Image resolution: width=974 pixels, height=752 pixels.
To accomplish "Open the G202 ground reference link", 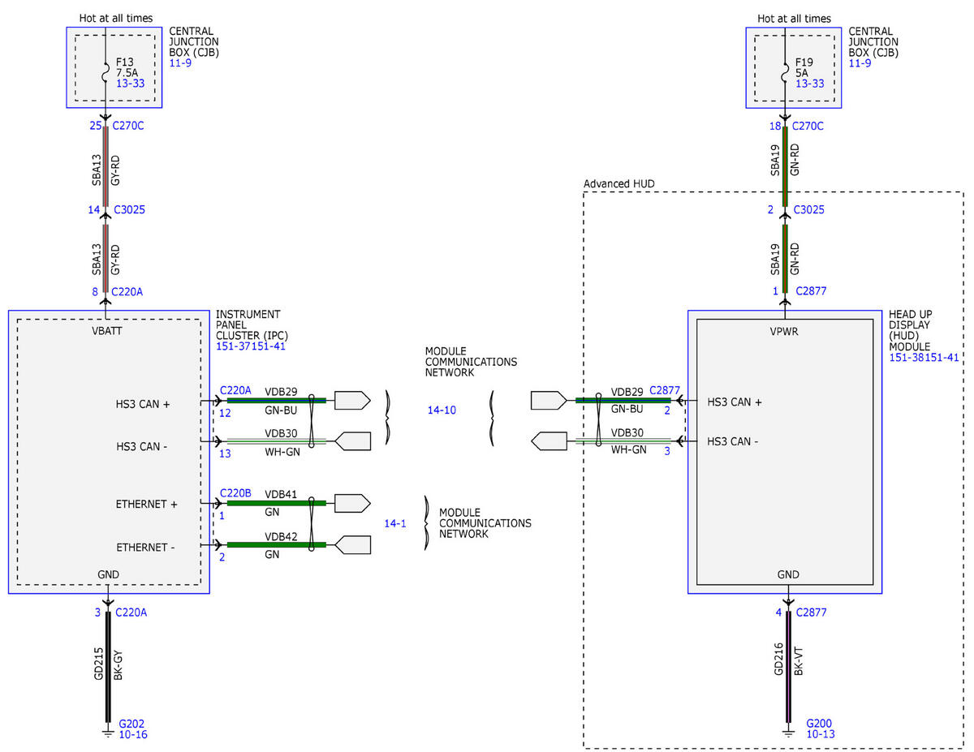I will tap(131, 724).
